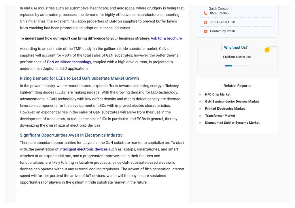Click the 5 Million+ Market Data text
The image size is (295, 208).
(x=237, y=57)
